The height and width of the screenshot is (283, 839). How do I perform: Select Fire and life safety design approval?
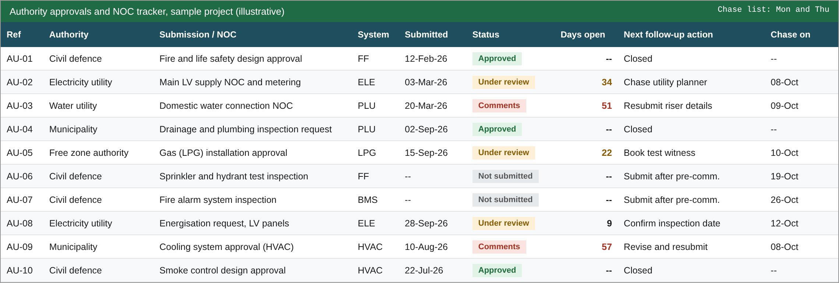[230, 59]
